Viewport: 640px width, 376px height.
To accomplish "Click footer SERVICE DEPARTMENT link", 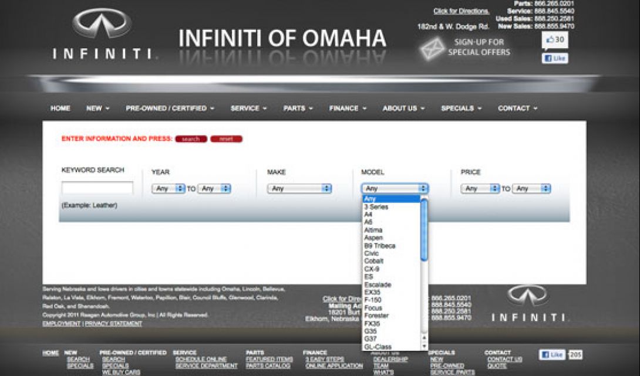I will click(206, 366).
